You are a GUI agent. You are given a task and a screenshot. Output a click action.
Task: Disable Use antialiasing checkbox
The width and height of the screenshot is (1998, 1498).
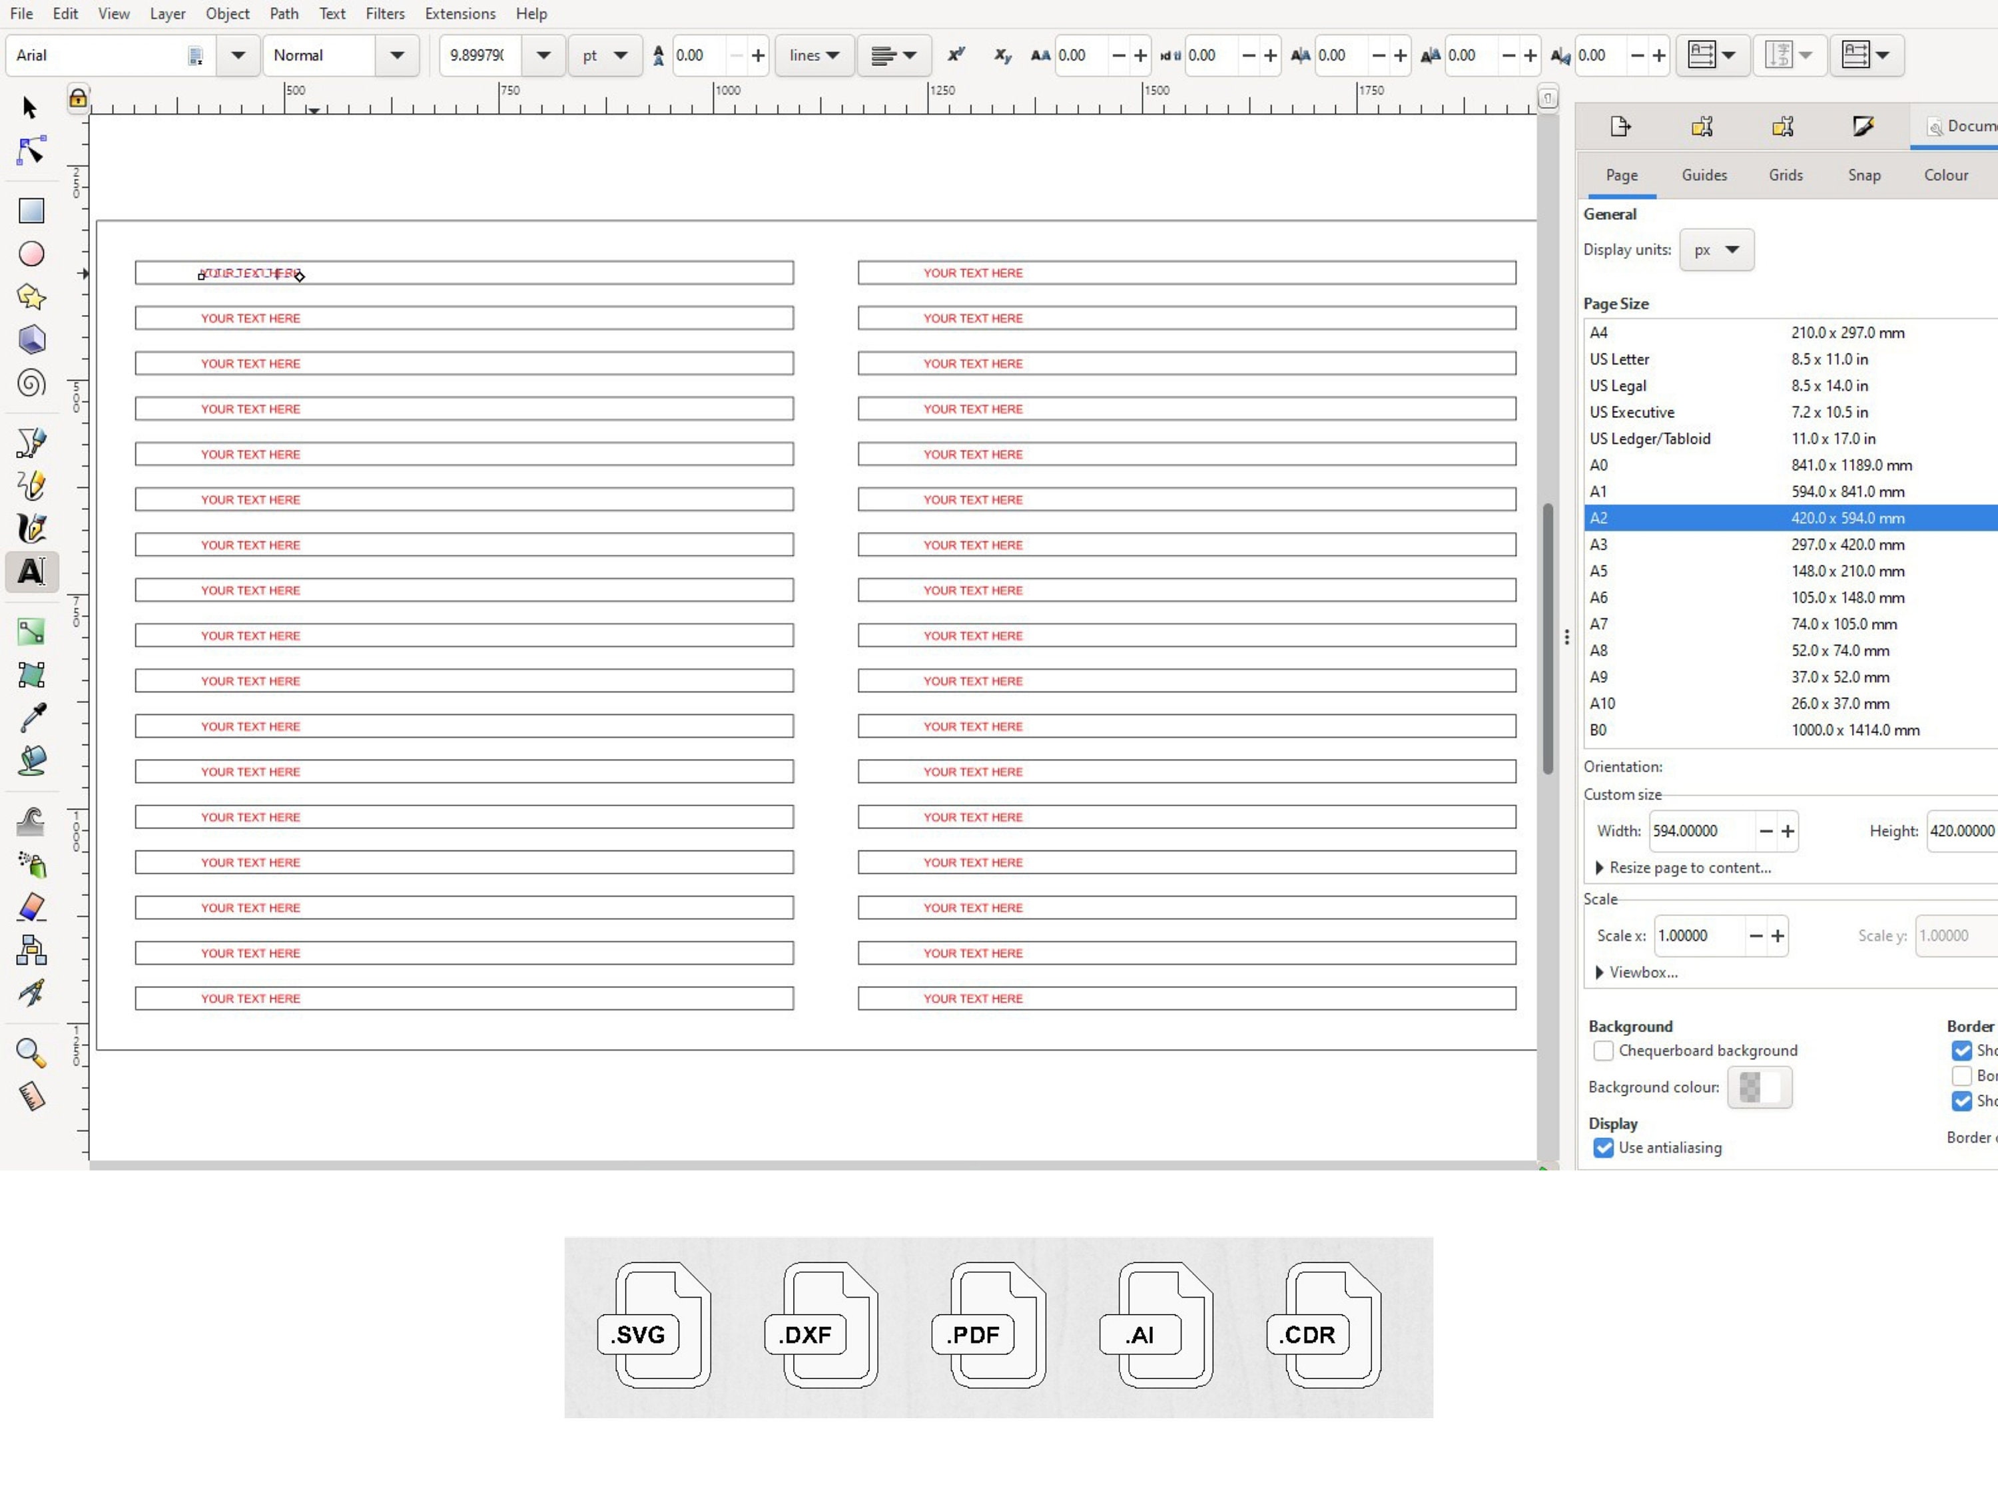tap(1603, 1148)
